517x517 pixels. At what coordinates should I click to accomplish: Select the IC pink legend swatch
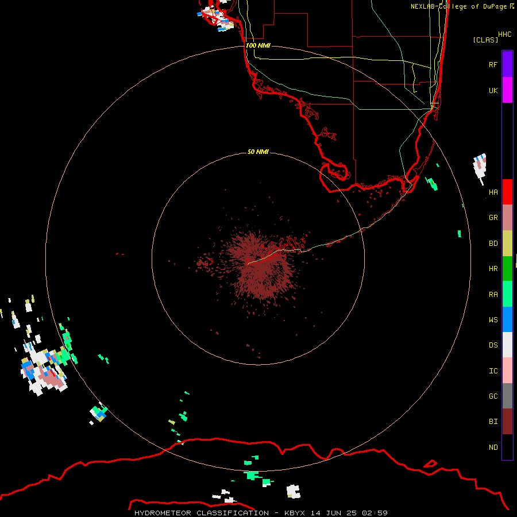point(507,371)
